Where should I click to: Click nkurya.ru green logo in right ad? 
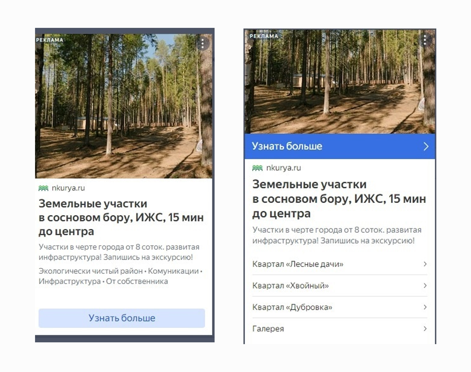click(257, 168)
